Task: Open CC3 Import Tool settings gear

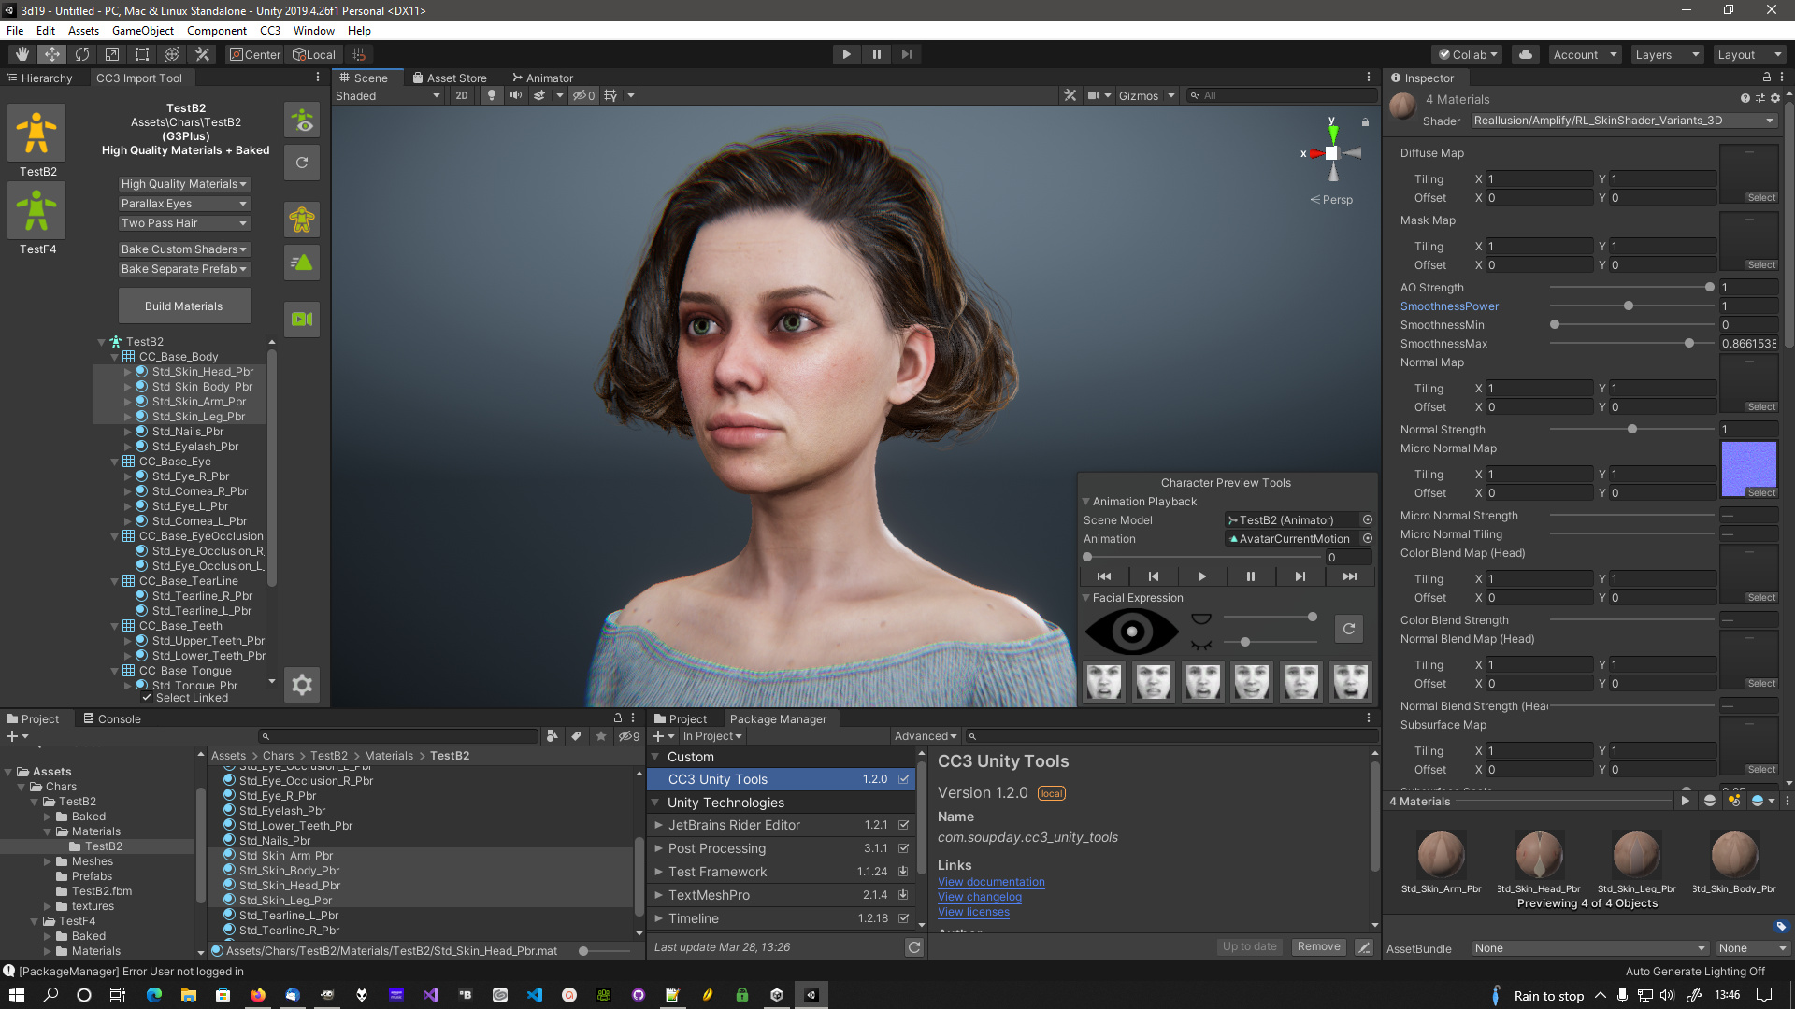Action: (302, 685)
